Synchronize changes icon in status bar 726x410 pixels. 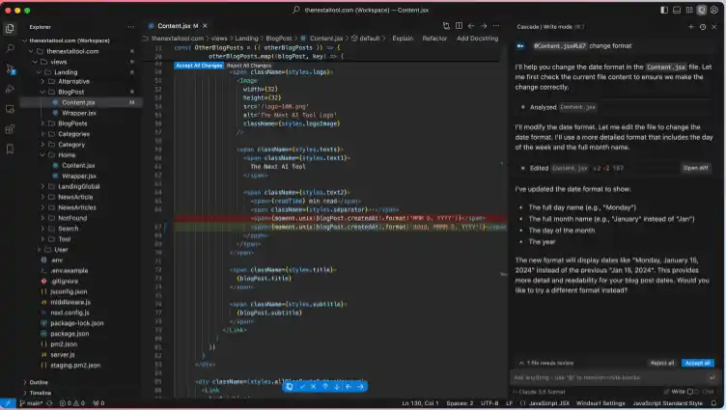point(49,403)
